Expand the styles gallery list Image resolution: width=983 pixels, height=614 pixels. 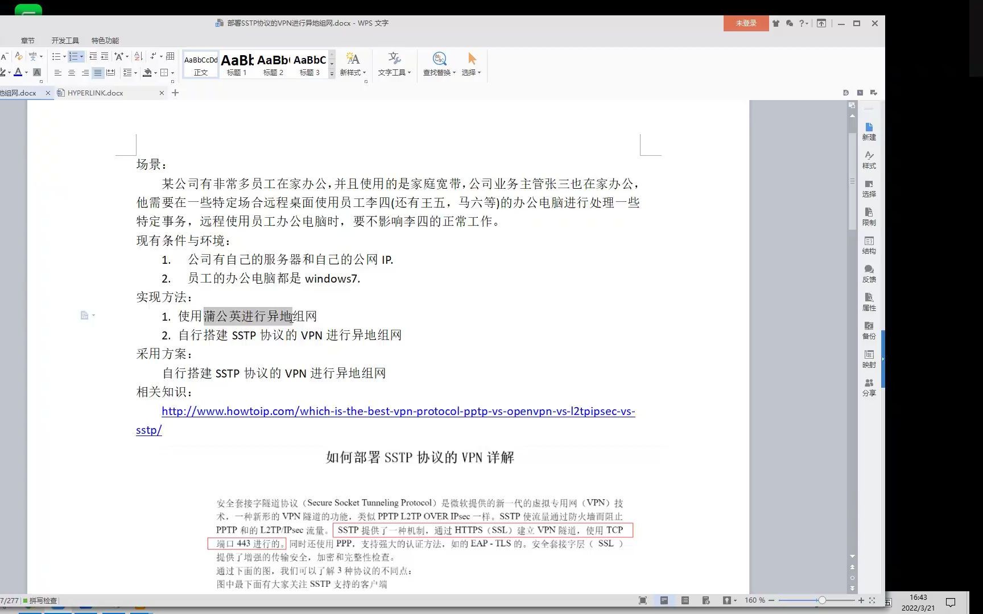pyautogui.click(x=332, y=74)
